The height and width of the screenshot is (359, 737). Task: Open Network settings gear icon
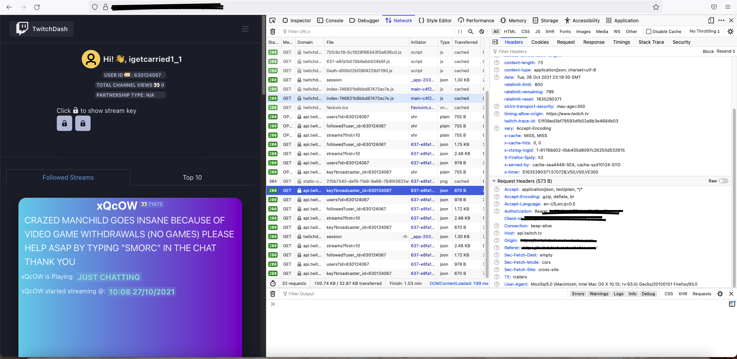coord(730,31)
